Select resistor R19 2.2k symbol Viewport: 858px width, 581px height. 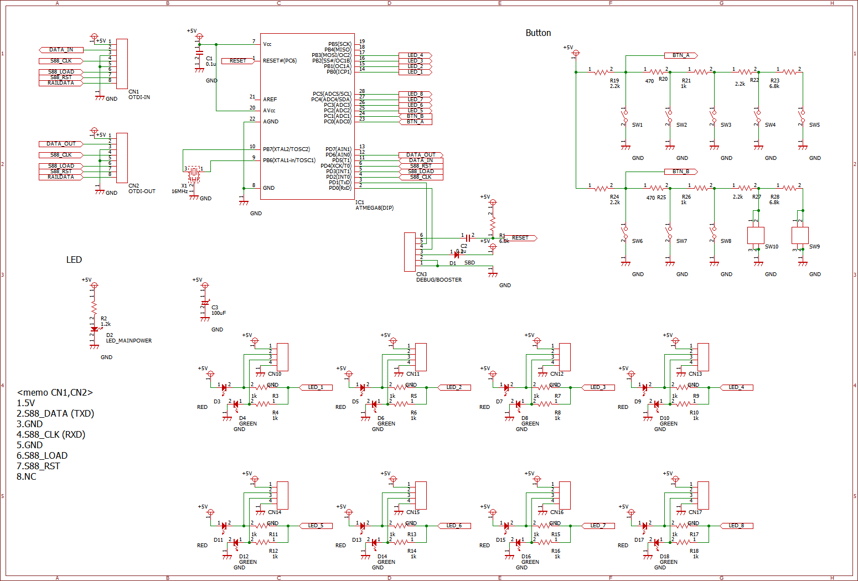point(601,72)
